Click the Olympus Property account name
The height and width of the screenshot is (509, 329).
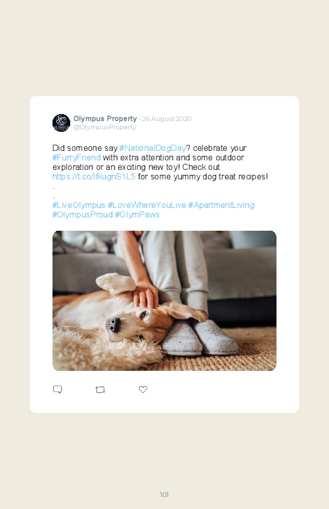point(105,119)
